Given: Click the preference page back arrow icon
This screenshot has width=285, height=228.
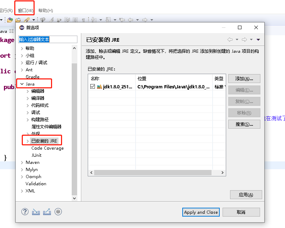Looking at the screenshot, I should [x=230, y=40].
